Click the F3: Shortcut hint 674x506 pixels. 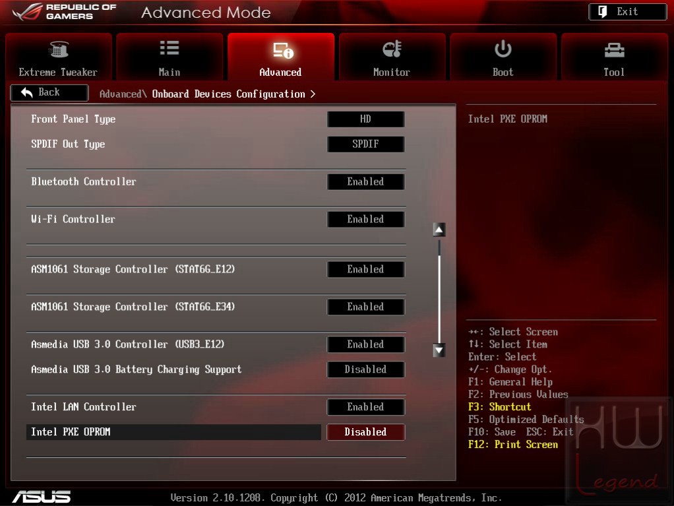[x=499, y=406]
